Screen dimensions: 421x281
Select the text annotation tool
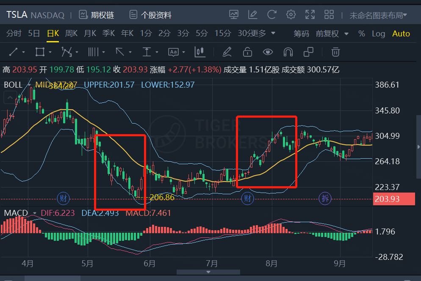tap(173, 52)
